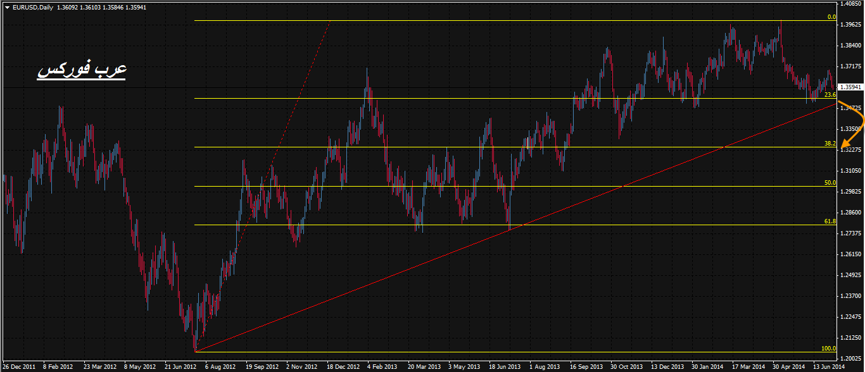Click the 1.33500 price axis label
865x372 pixels.
(x=851, y=129)
